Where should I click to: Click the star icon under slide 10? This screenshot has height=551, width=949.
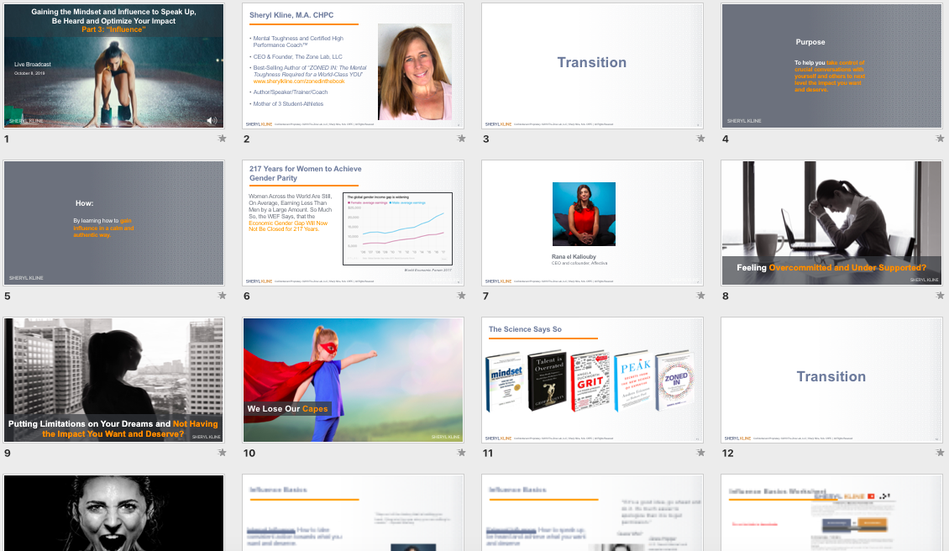coord(462,453)
